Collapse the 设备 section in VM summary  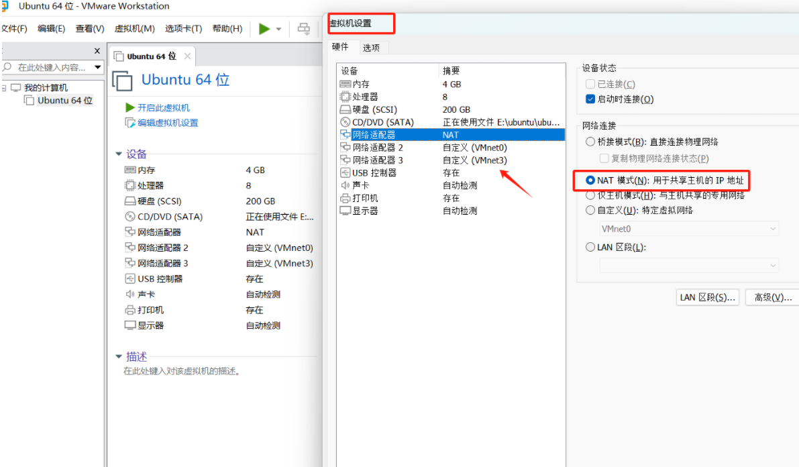[x=119, y=154]
